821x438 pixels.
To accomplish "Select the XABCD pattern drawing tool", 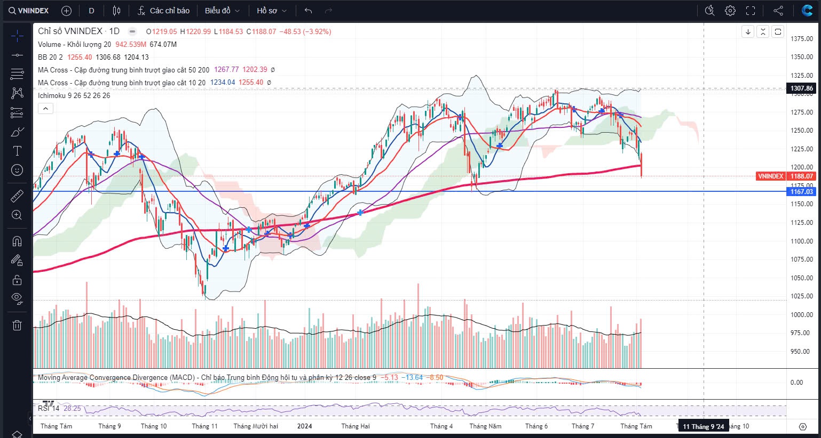I will click(17, 93).
